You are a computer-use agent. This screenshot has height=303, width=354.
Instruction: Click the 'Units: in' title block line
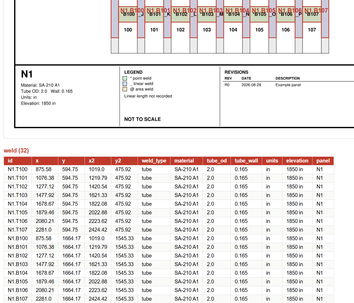29,97
